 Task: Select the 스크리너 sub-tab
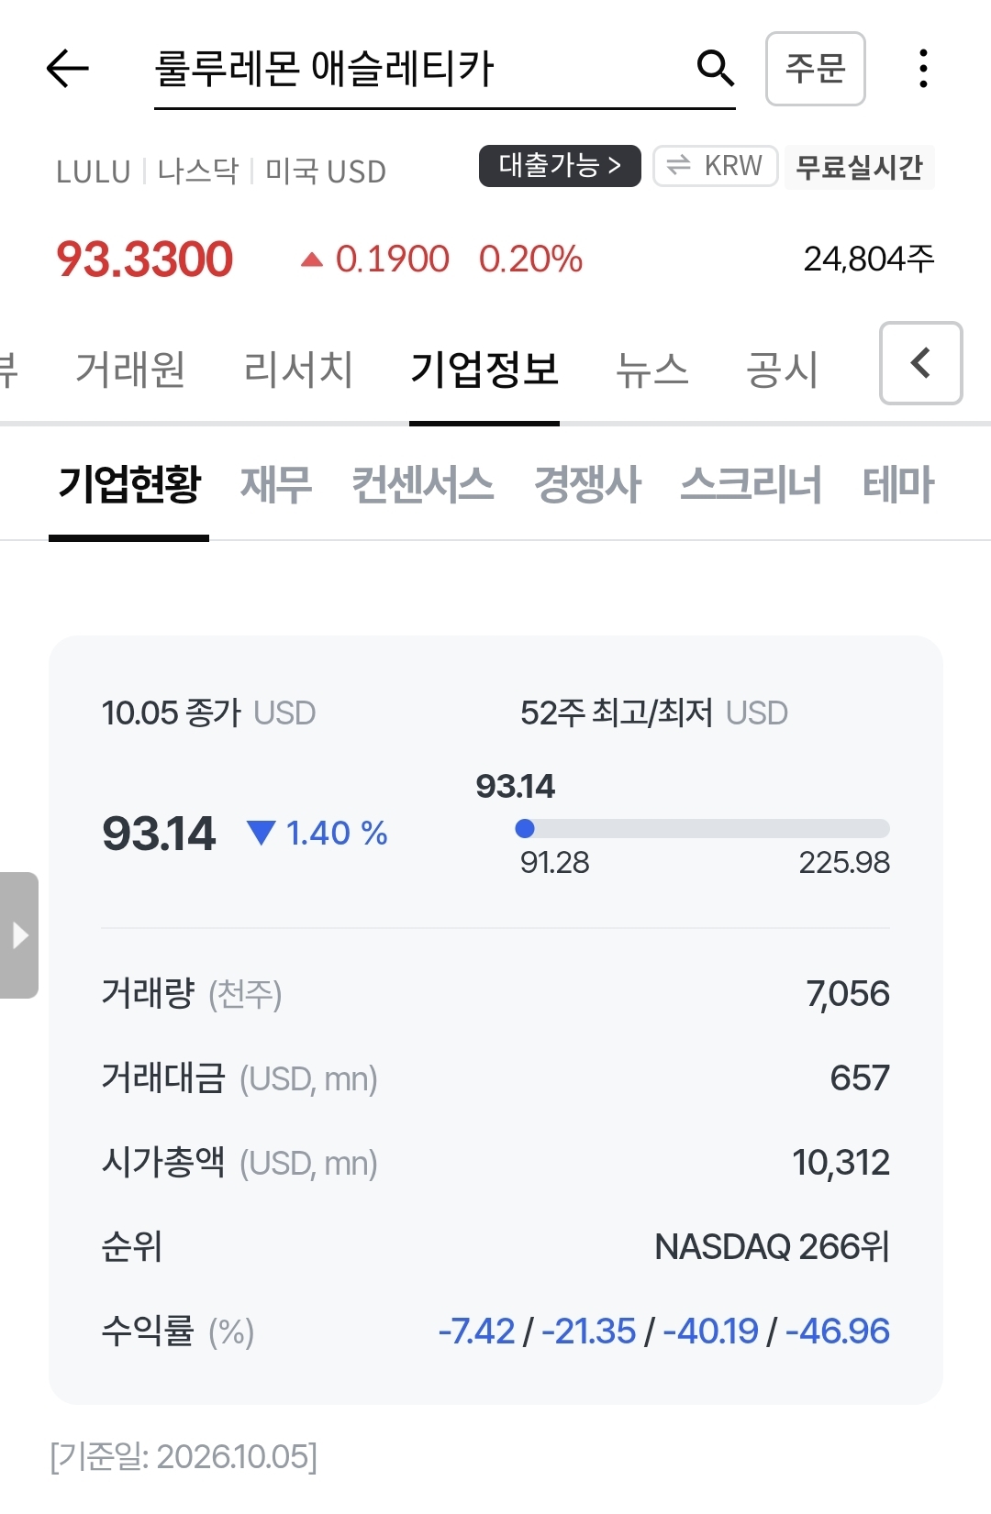click(x=752, y=483)
